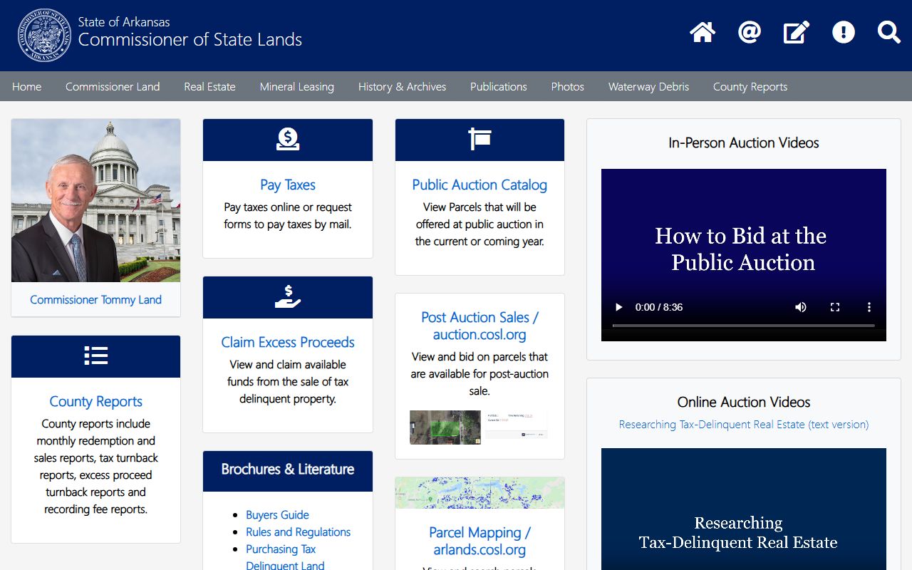Open Researching Tax-Delinquent Real Estate text version

743,425
